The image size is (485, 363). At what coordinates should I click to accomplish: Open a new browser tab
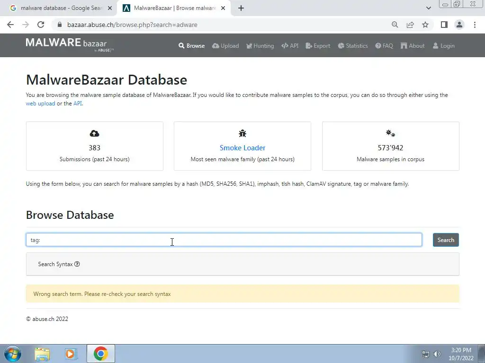(x=241, y=9)
